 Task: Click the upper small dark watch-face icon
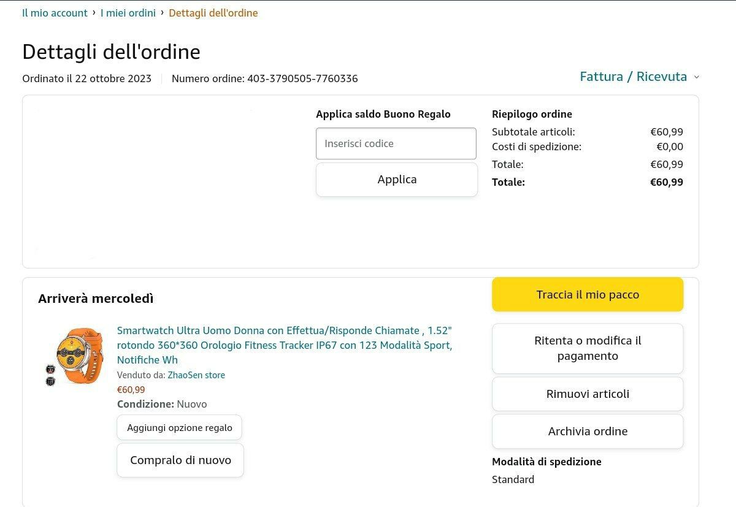[50, 369]
